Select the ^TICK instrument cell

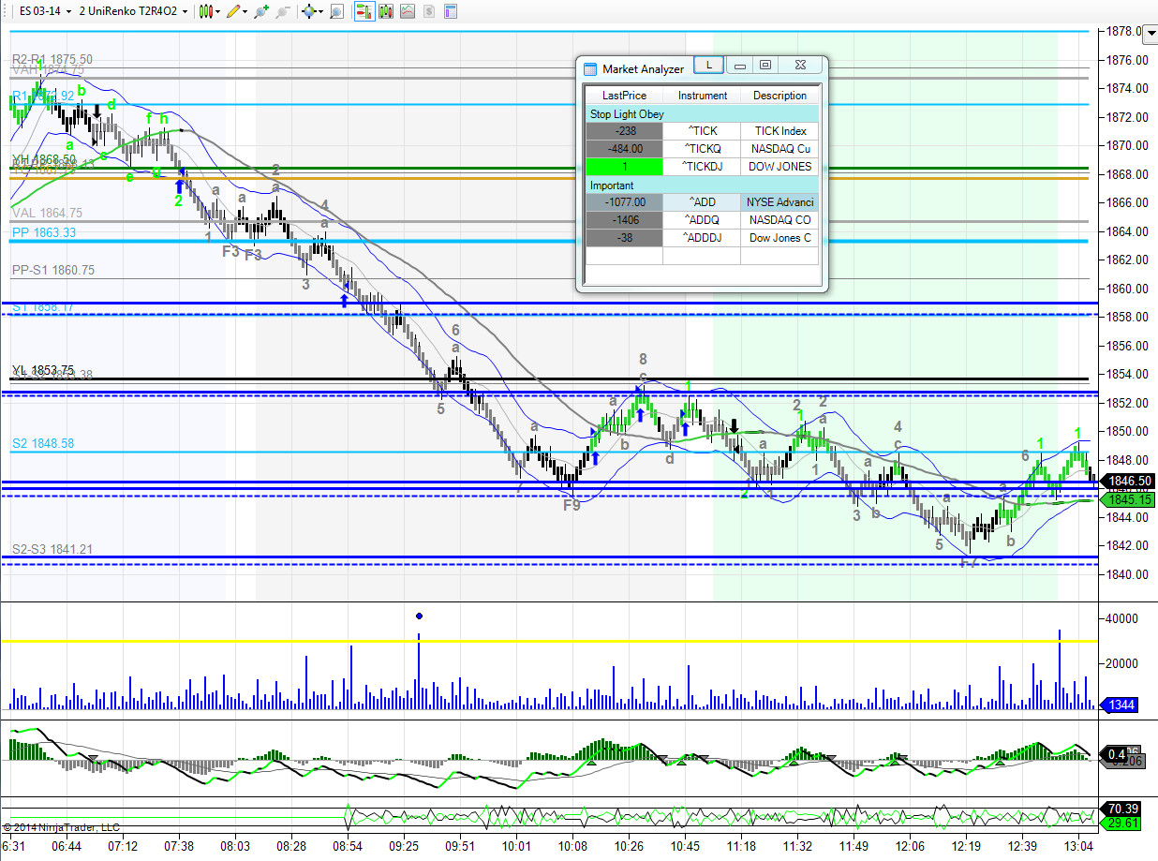702,132
